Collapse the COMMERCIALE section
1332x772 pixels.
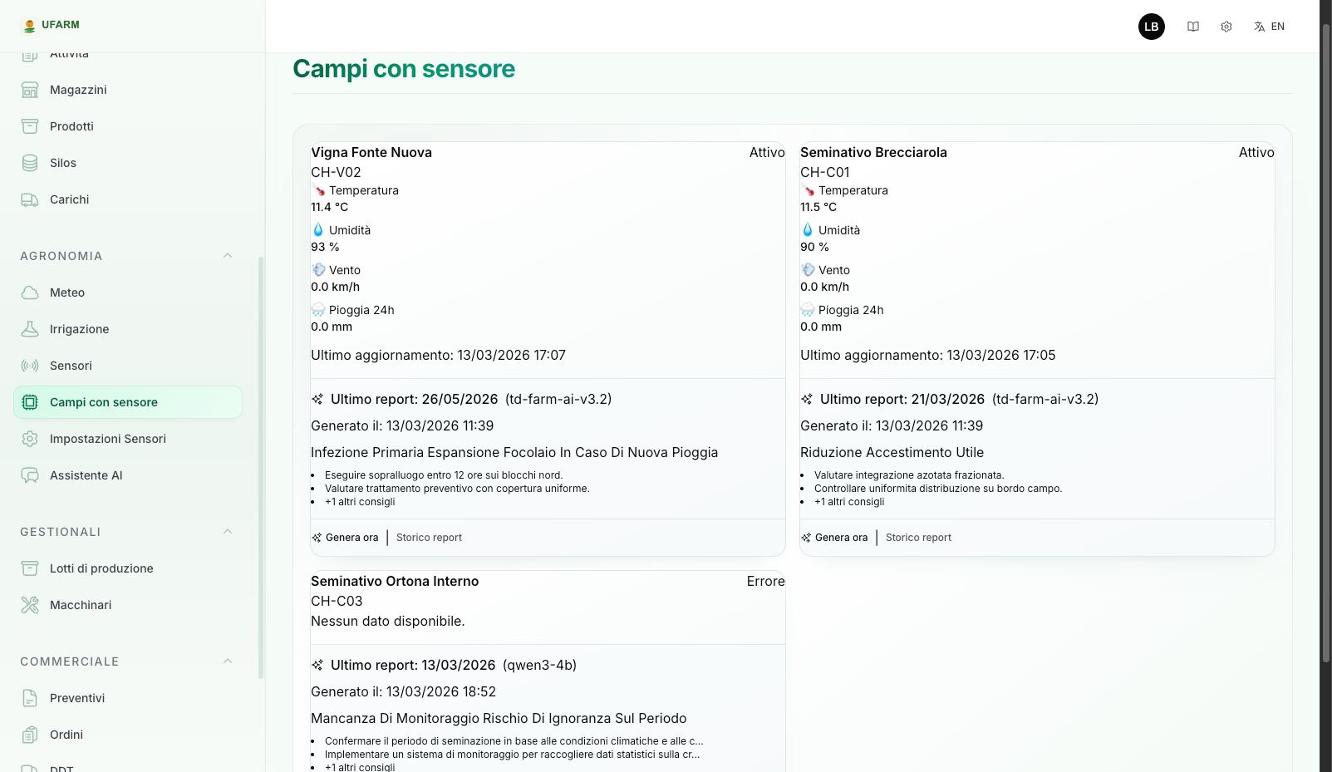228,661
